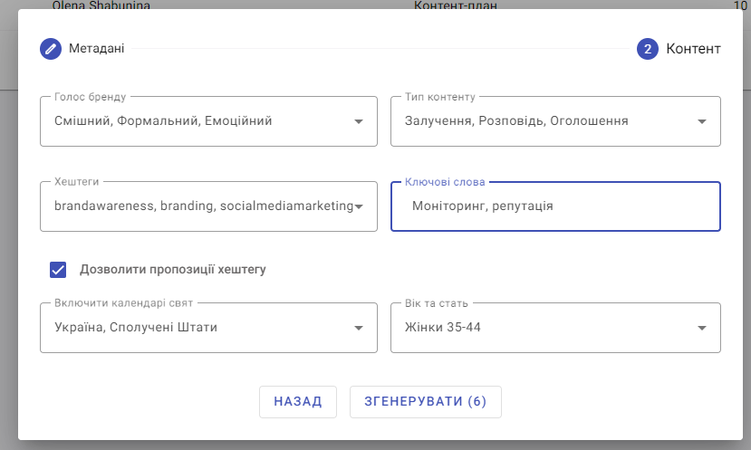751x450 pixels.
Task: Open Включити календарі свят dropdown arrow
Action: point(358,328)
